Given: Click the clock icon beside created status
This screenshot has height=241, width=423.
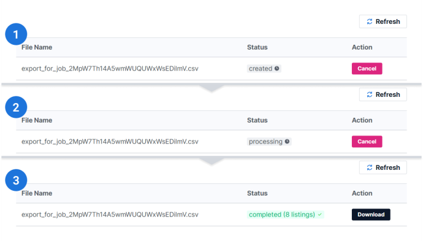Looking at the screenshot, I should tap(276, 69).
